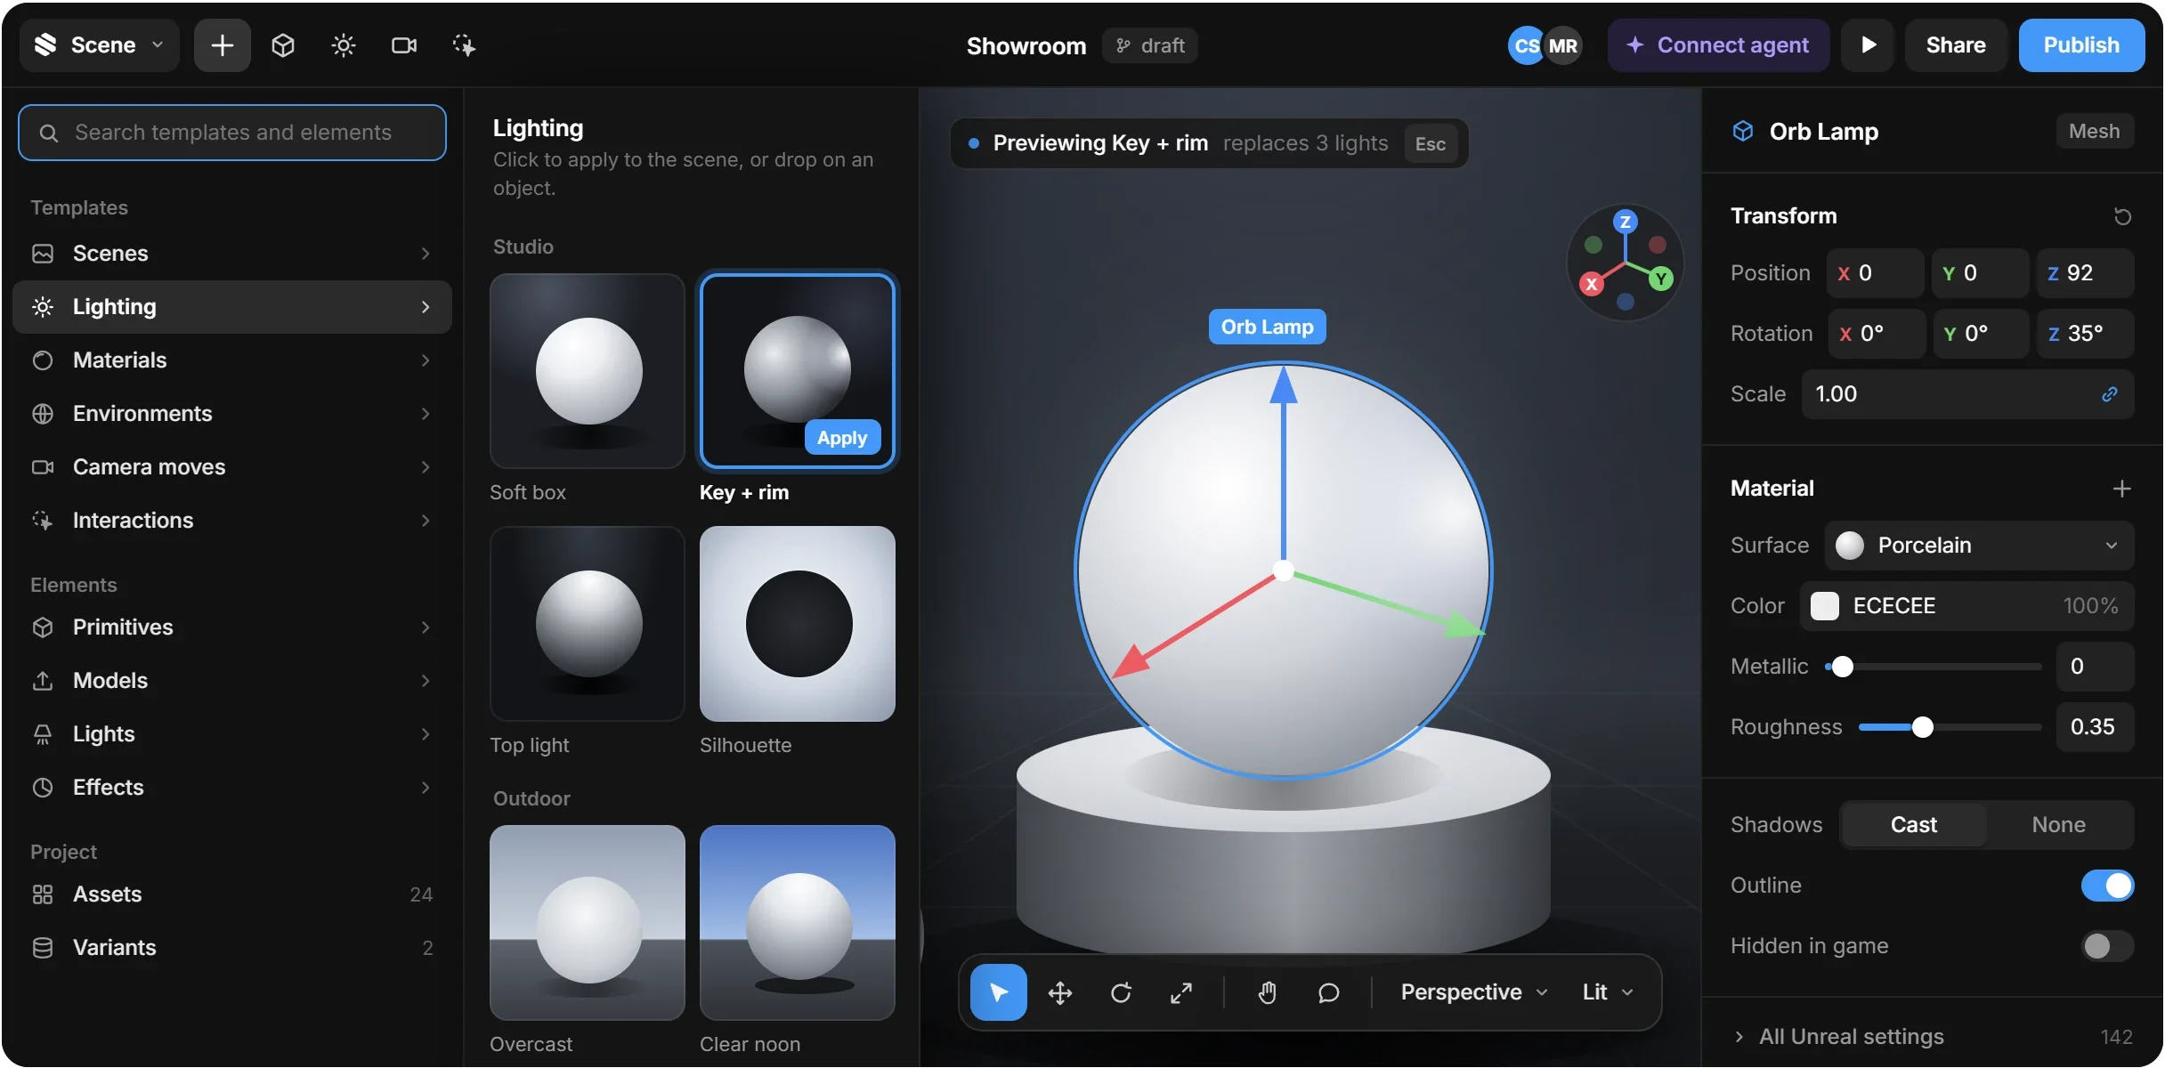Open the Materials category

(x=232, y=360)
